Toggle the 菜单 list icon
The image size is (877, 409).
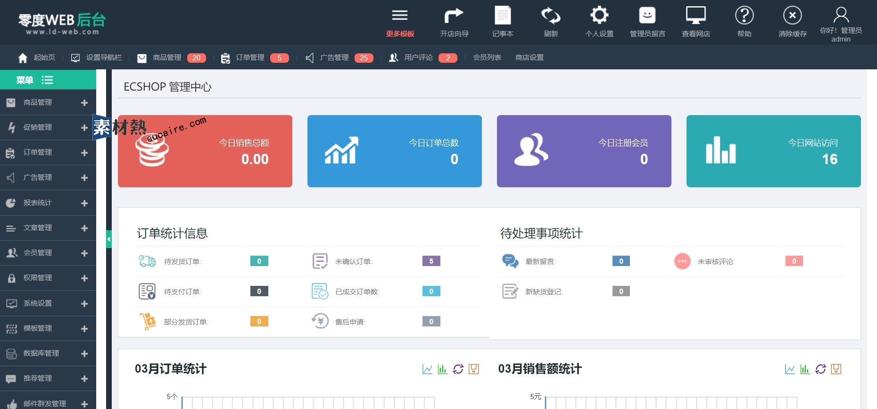(47, 80)
